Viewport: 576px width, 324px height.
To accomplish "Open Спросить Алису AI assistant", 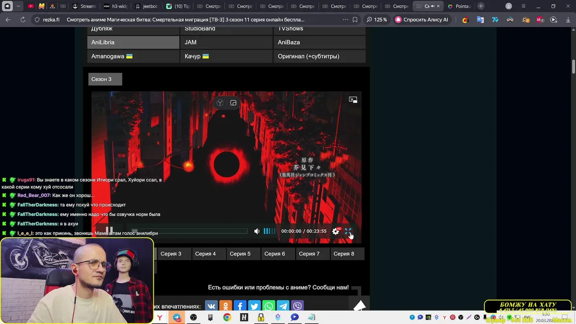I will 422,20.
